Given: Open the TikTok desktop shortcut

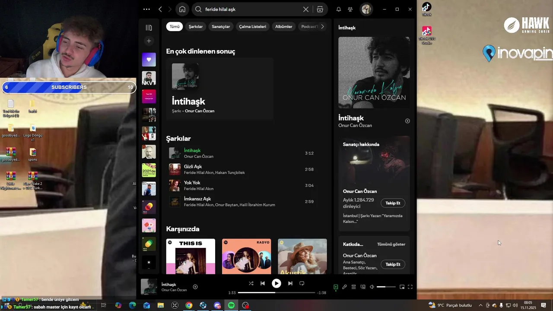Looking at the screenshot, I should pyautogui.click(x=426, y=9).
